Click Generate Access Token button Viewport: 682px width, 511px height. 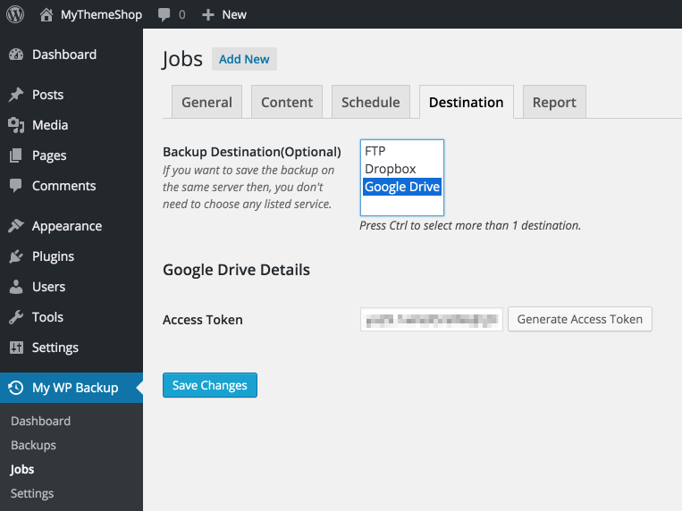pyautogui.click(x=580, y=319)
